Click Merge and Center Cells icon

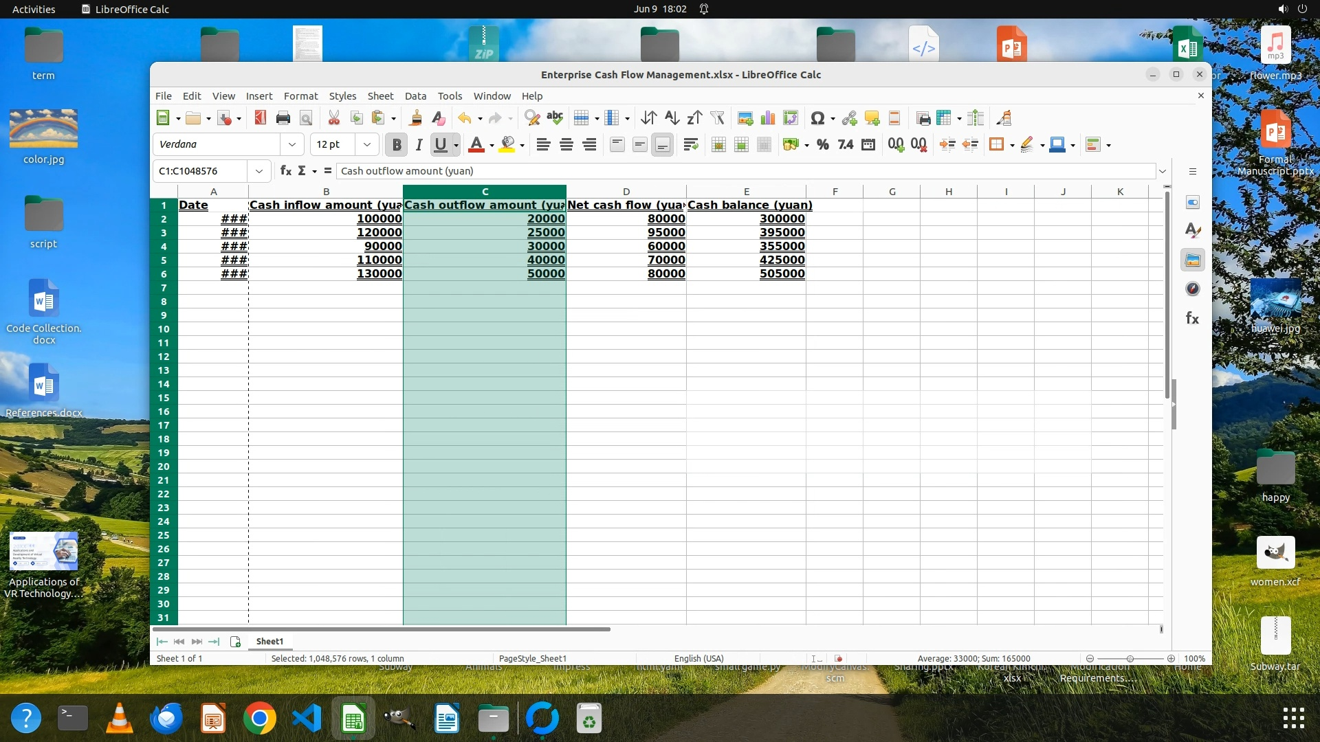[718, 144]
